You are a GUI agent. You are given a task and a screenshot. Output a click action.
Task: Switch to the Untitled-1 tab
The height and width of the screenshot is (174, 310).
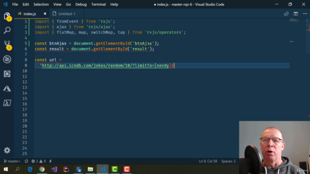point(67,14)
